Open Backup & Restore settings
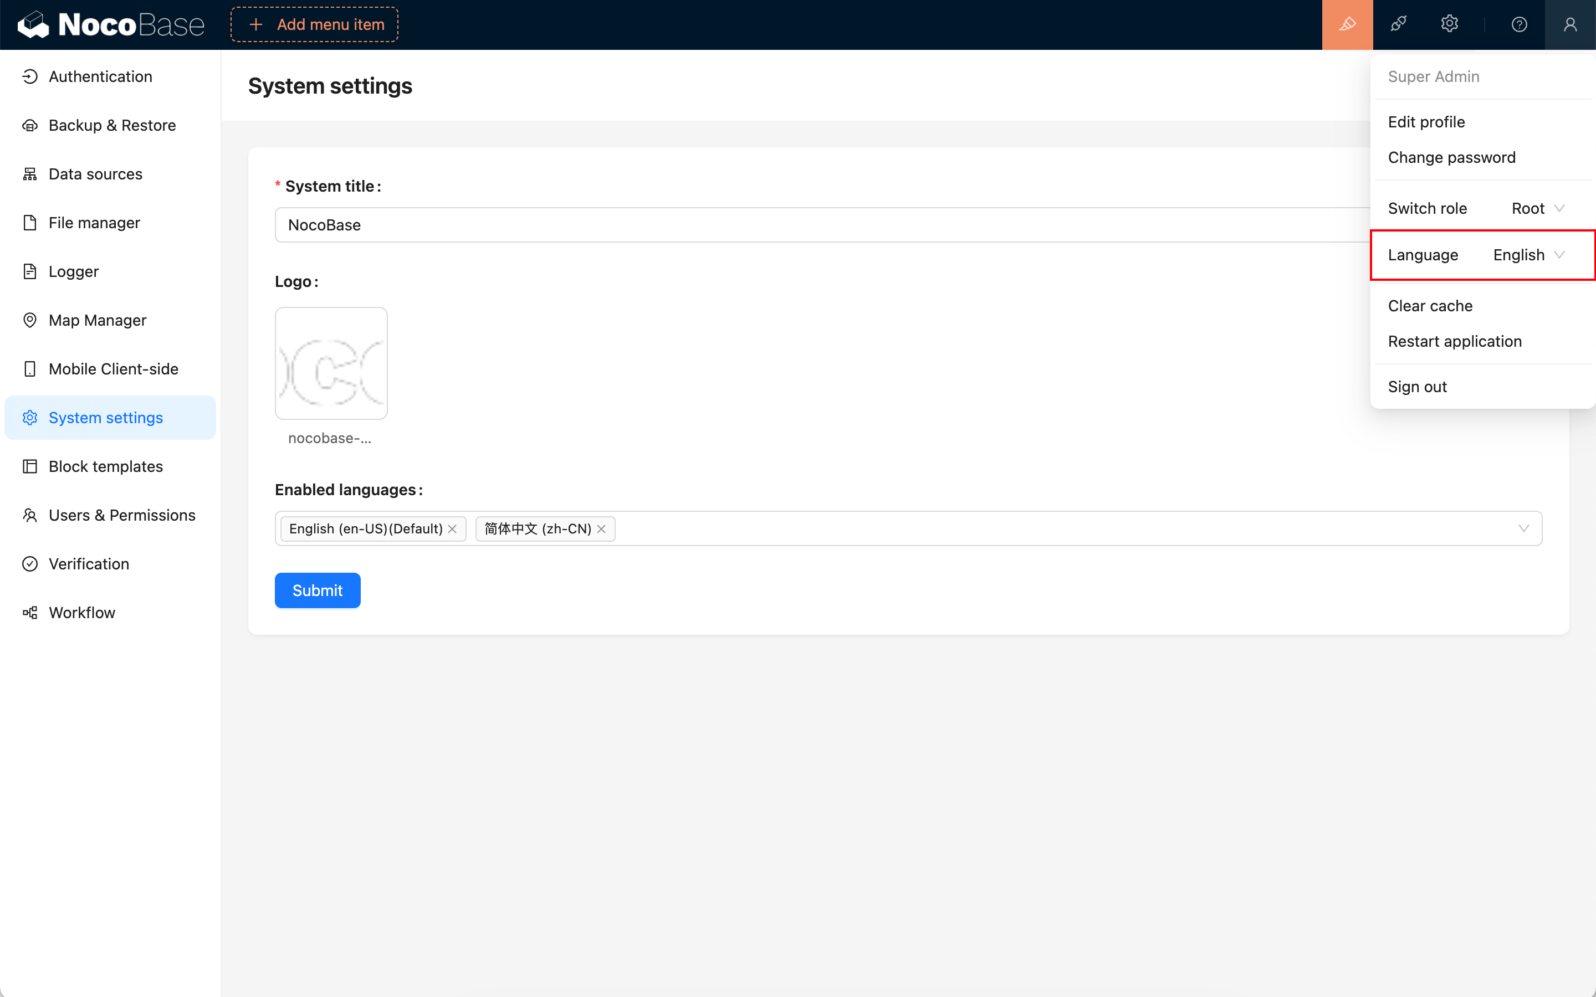1596x997 pixels. 111,125
